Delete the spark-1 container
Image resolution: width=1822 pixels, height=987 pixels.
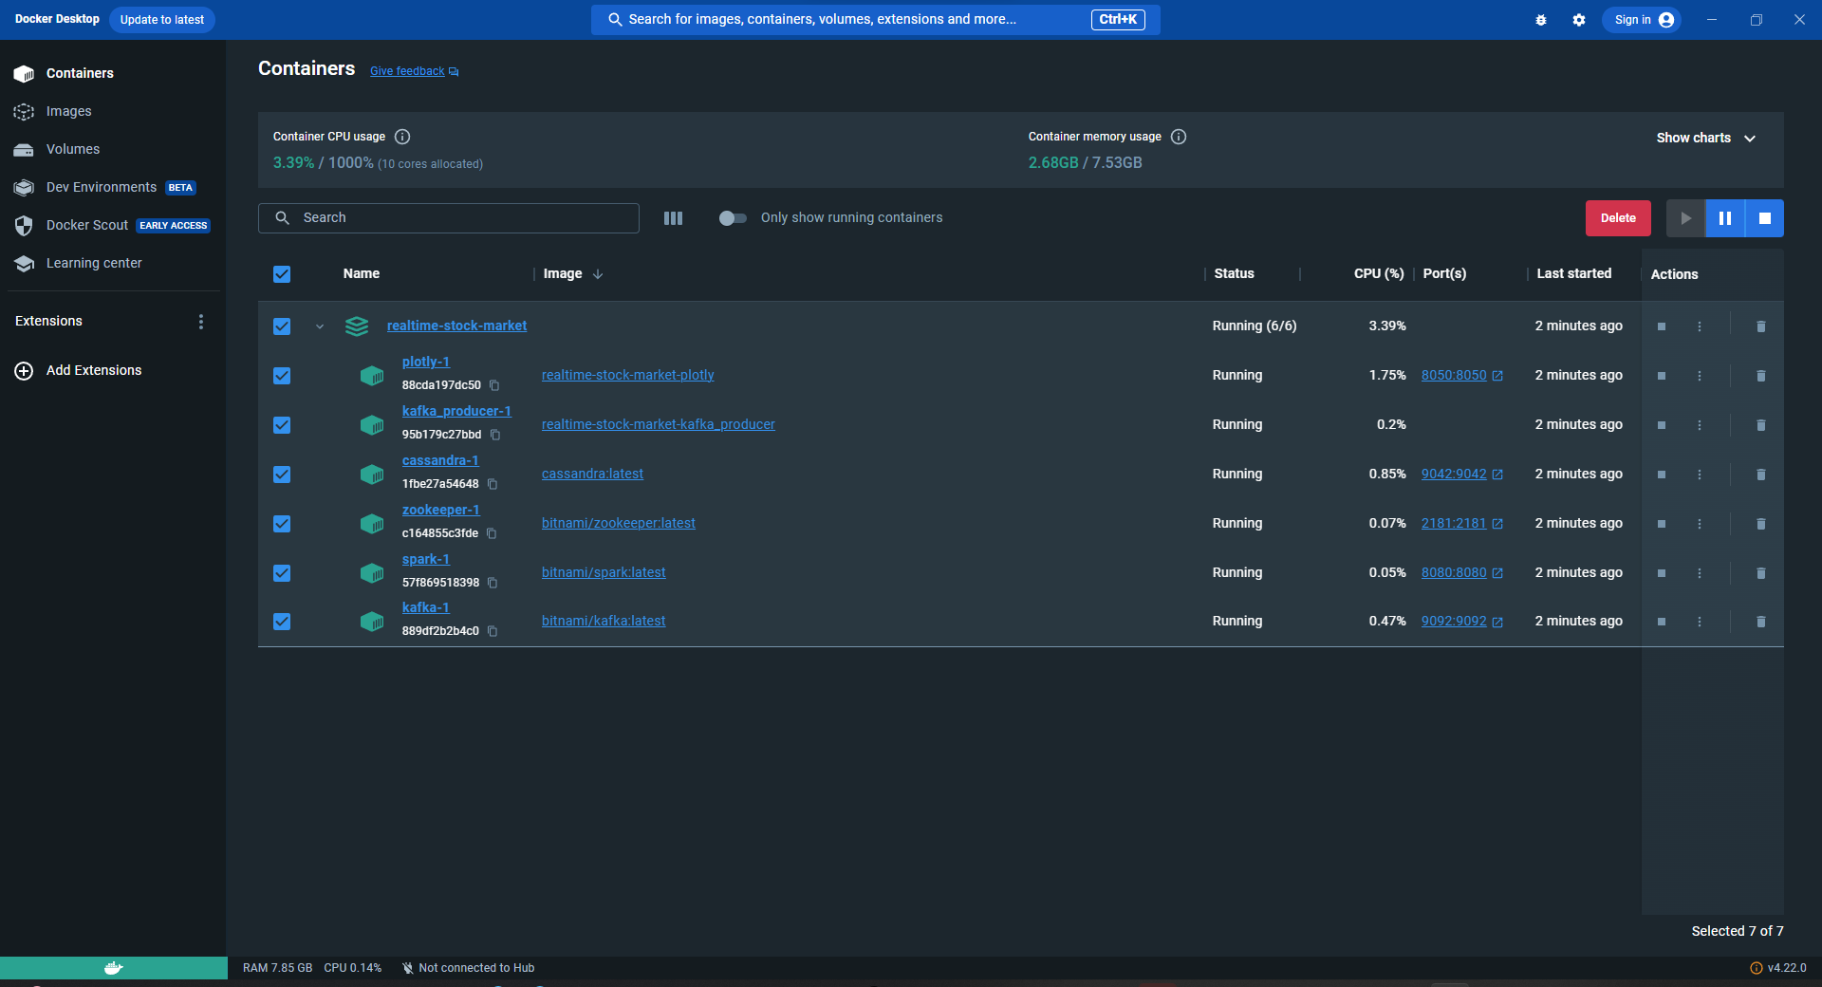pos(1761,573)
